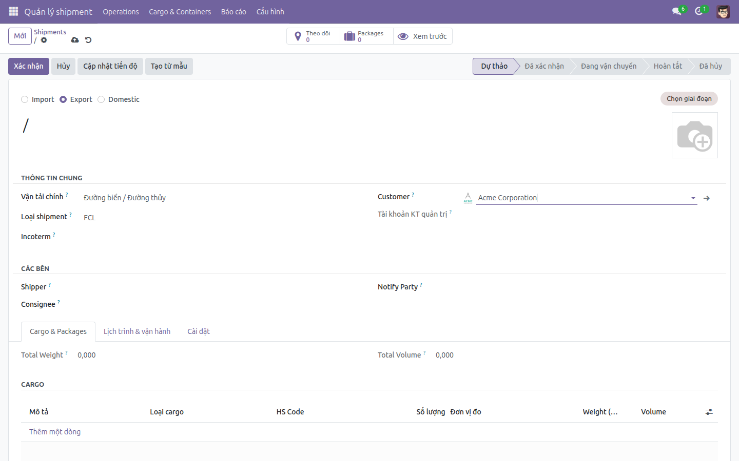Open the Cargo & Containers menu
Image resolution: width=739 pixels, height=461 pixels.
180,12
